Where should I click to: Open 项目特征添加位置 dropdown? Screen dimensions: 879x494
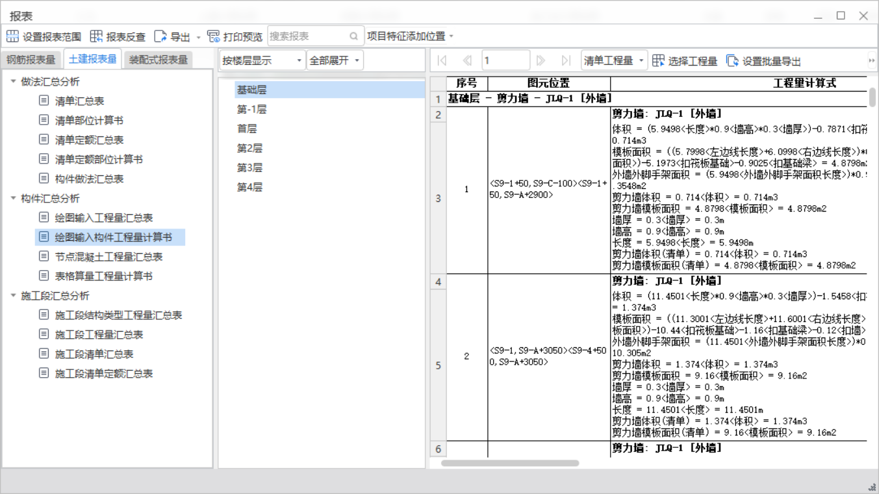pyautogui.click(x=411, y=36)
